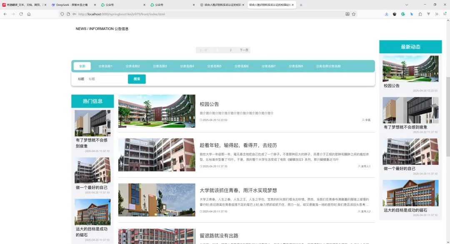The width and height of the screenshot is (450, 244).
Task: Select the 全部 category tab
Action: pyautogui.click(x=82, y=66)
